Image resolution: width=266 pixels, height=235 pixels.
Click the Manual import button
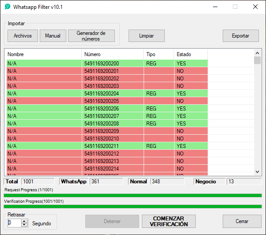(53, 36)
